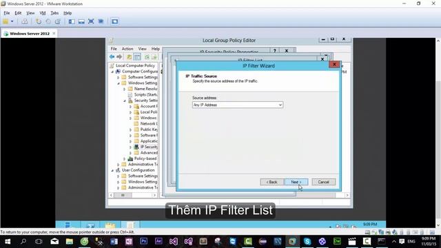441x248 pixels.
Task: Click the Up one level folder icon
Action: coord(129,56)
